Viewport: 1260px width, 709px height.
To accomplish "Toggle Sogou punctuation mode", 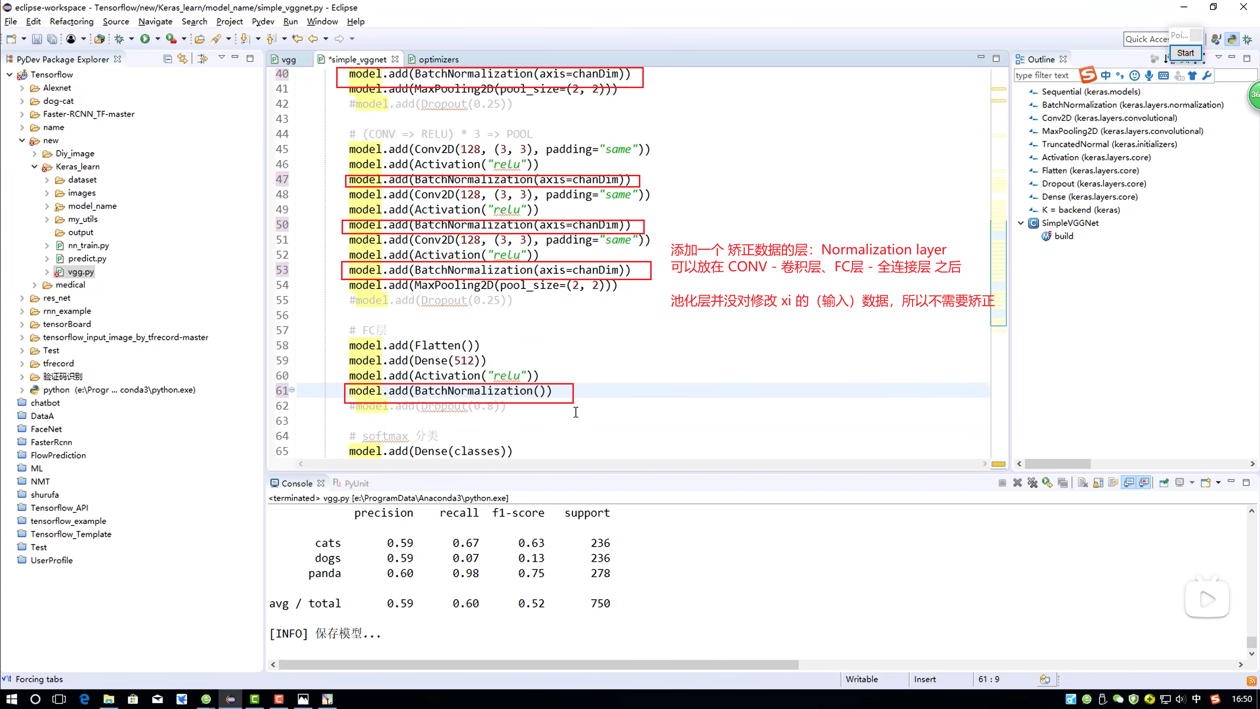I will tap(1120, 75).
